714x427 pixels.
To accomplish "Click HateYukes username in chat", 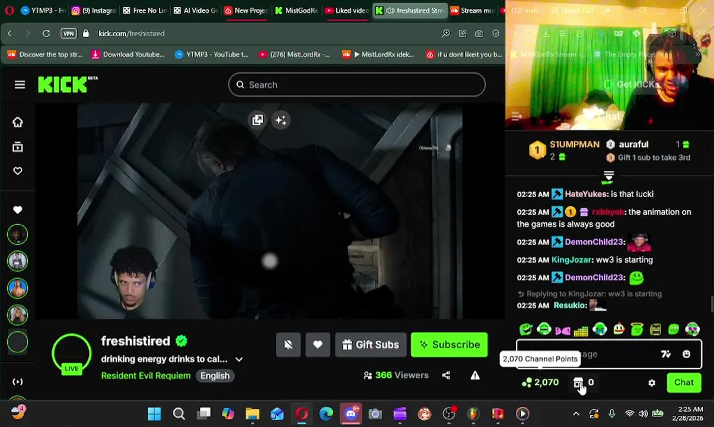I will pyautogui.click(x=586, y=194).
